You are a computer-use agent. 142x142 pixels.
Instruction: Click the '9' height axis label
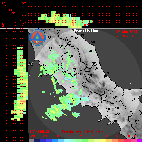[x=17, y=17]
